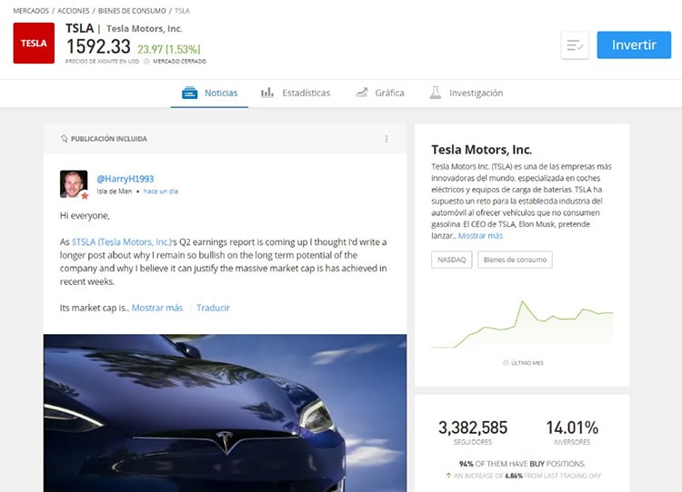Screen dimensions: 682x492
Task: Click the clock icon next to Último mes
Action: 506,362
